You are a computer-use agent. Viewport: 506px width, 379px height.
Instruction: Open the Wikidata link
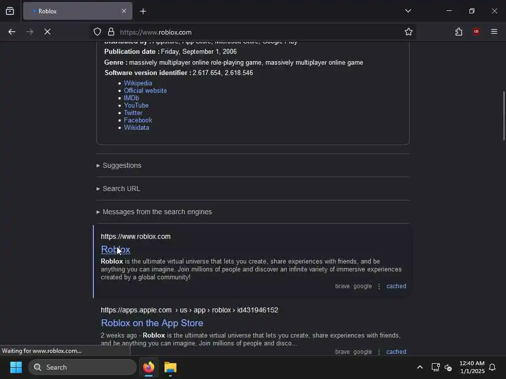click(136, 128)
